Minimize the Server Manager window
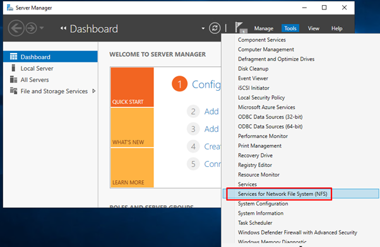 pos(304,8)
